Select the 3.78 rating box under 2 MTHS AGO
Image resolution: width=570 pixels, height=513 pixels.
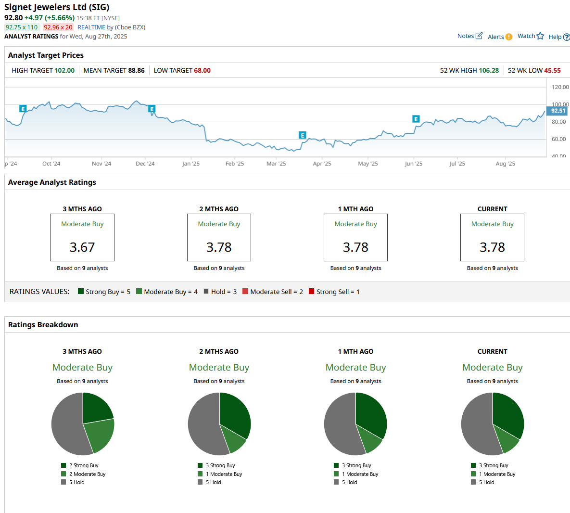click(219, 237)
